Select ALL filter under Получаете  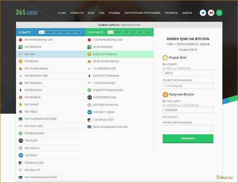110,32
